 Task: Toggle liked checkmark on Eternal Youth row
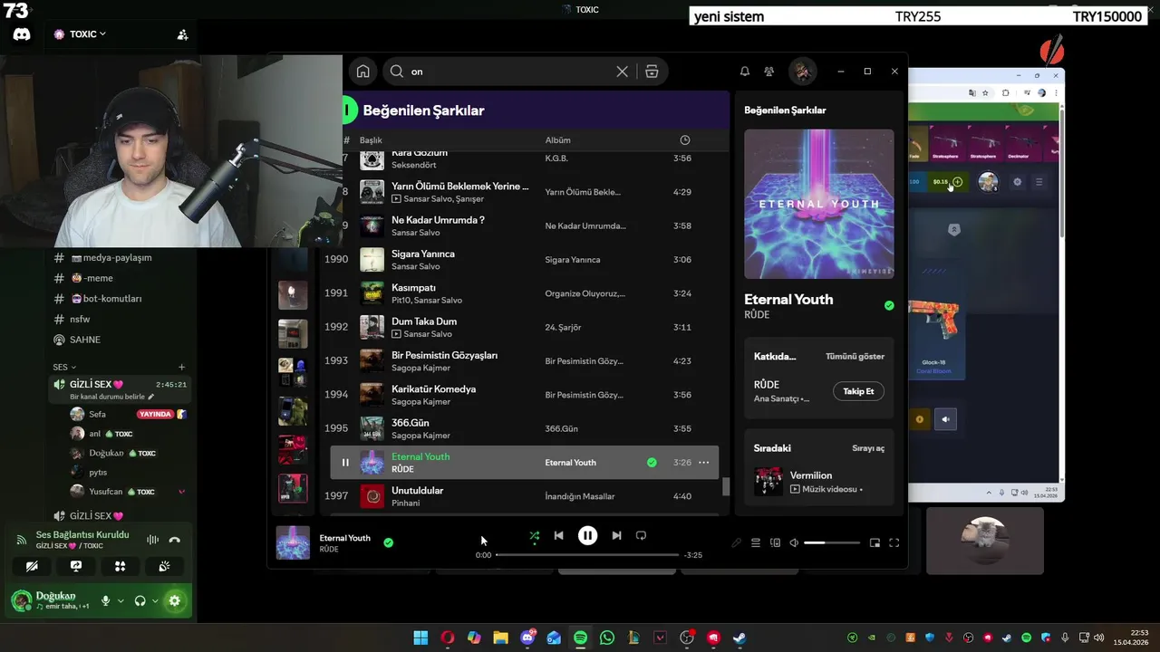[652, 463]
